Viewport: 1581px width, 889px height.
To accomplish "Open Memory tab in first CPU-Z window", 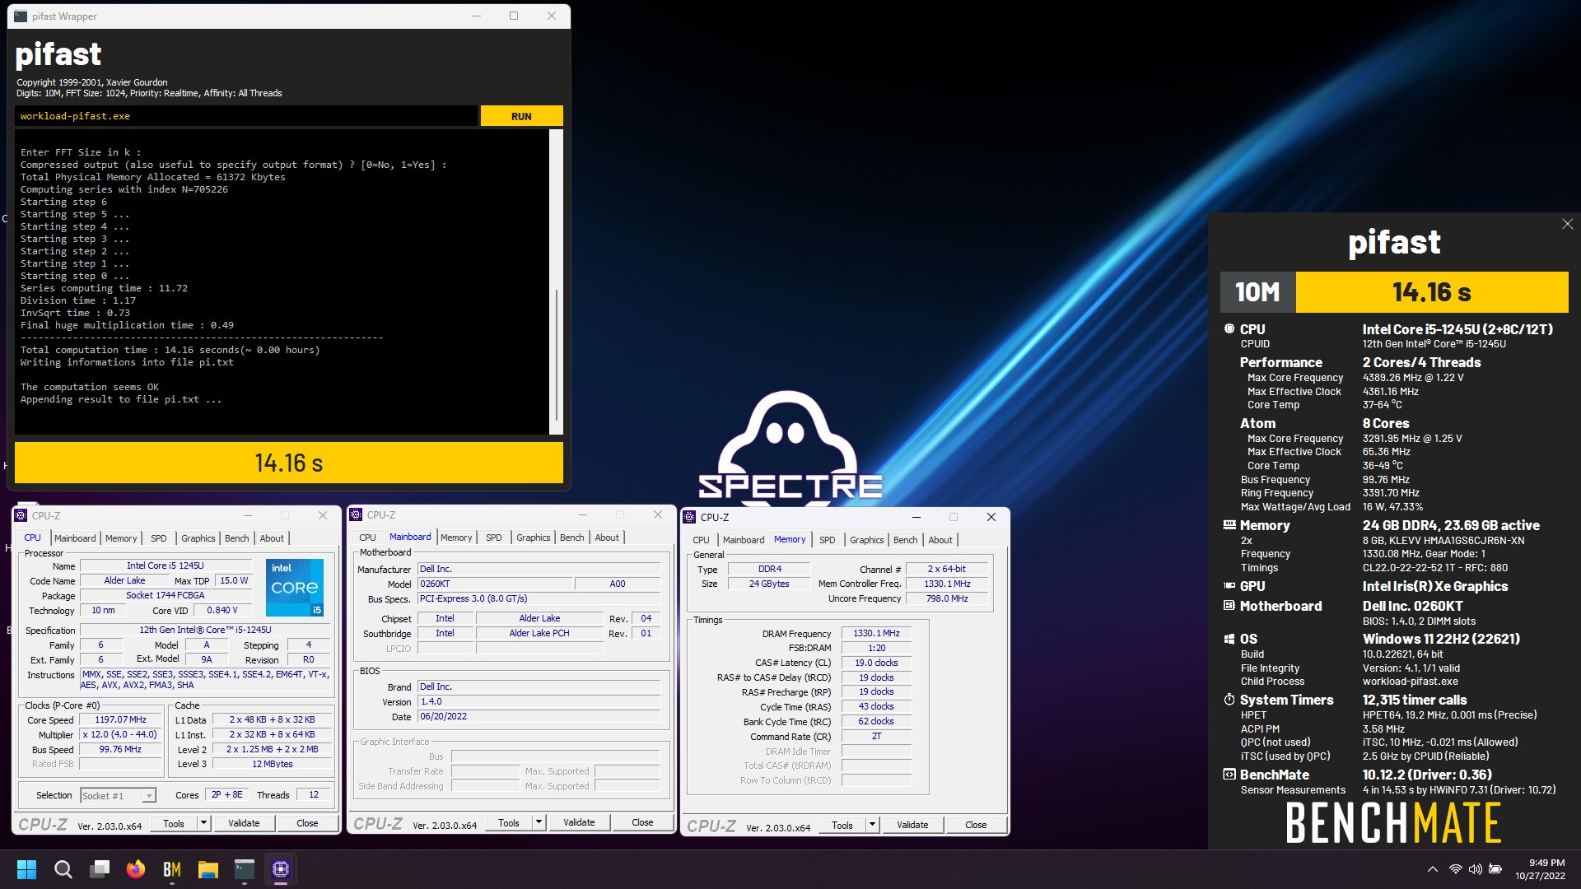I will point(121,538).
